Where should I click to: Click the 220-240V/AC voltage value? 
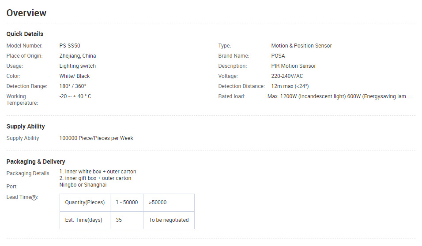click(x=287, y=76)
